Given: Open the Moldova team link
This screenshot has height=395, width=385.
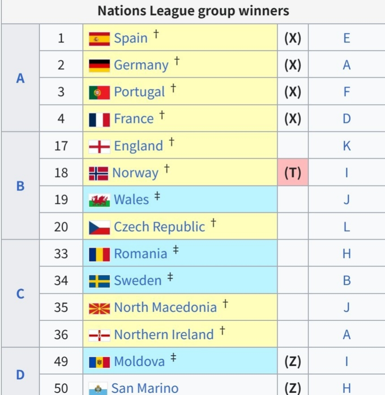Looking at the screenshot, I should [139, 361].
